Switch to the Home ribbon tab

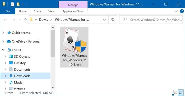tap(23, 11)
